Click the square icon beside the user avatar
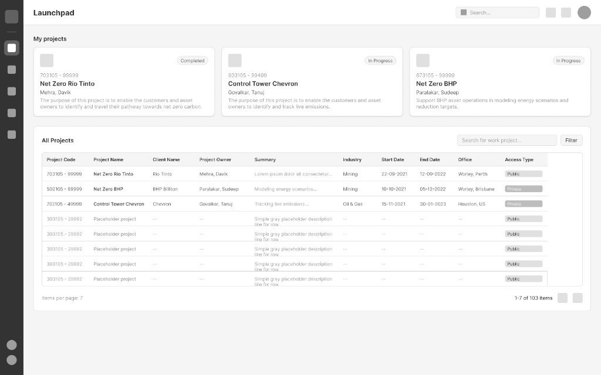The height and width of the screenshot is (375, 601). 566,13
